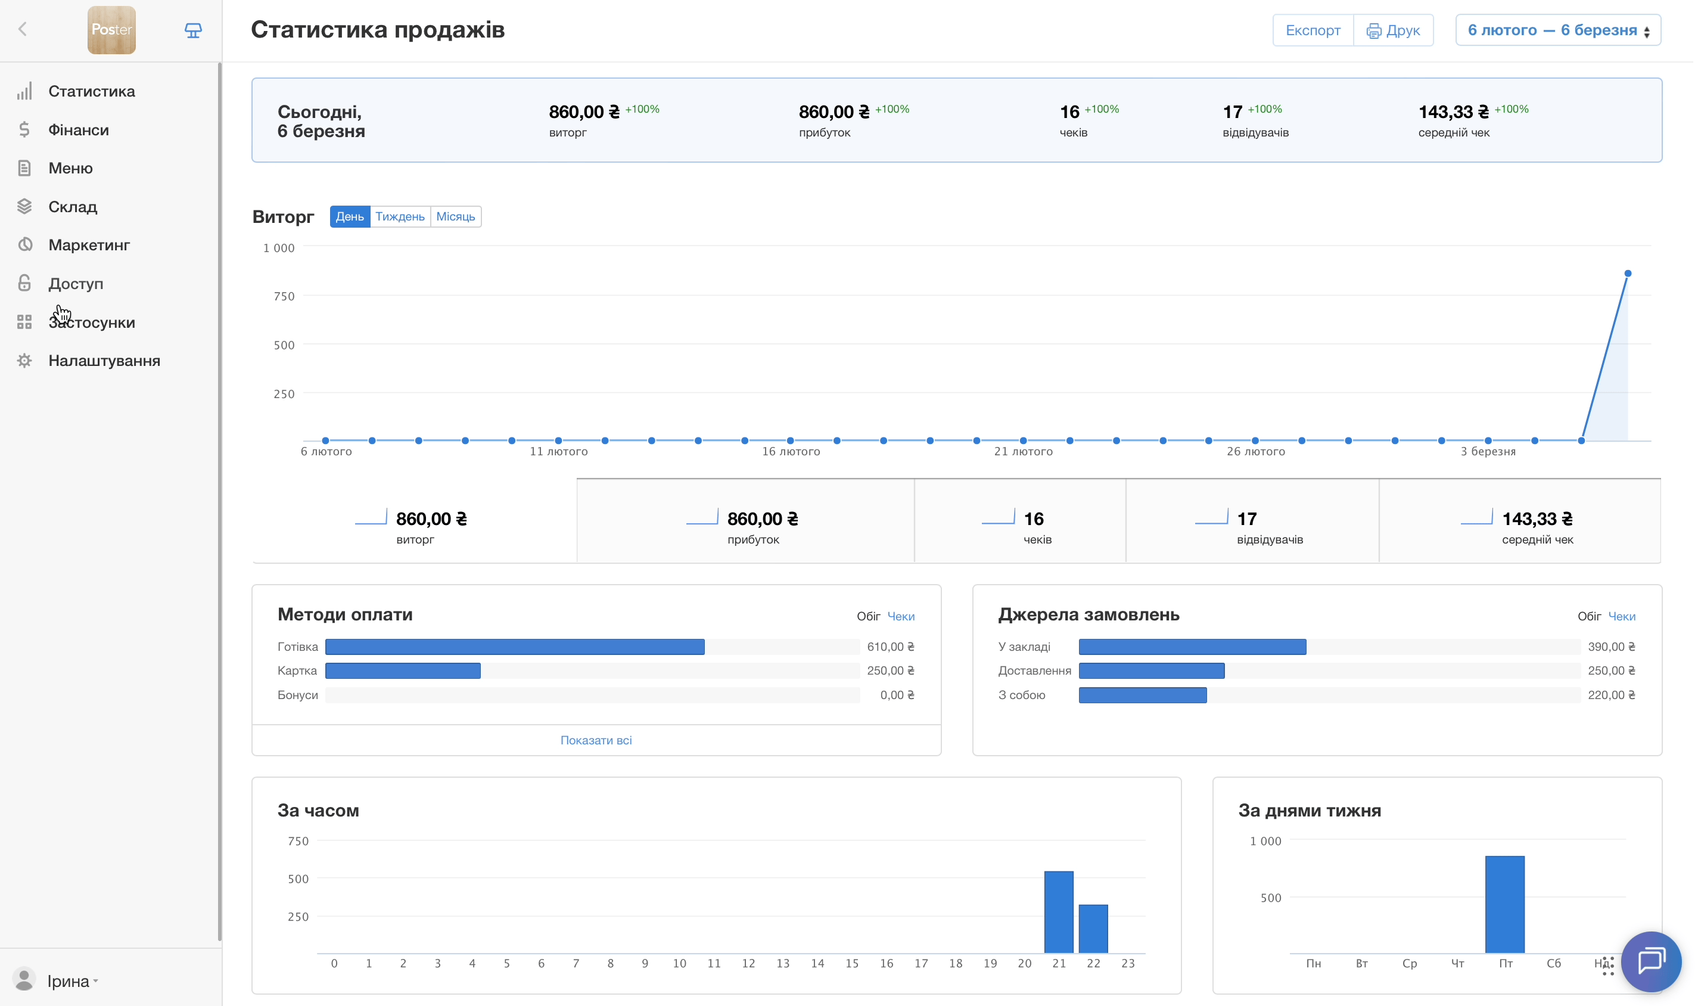Click the Склад layers icon in sidebar
Image resolution: width=1698 pixels, height=1006 pixels.
pos(24,207)
